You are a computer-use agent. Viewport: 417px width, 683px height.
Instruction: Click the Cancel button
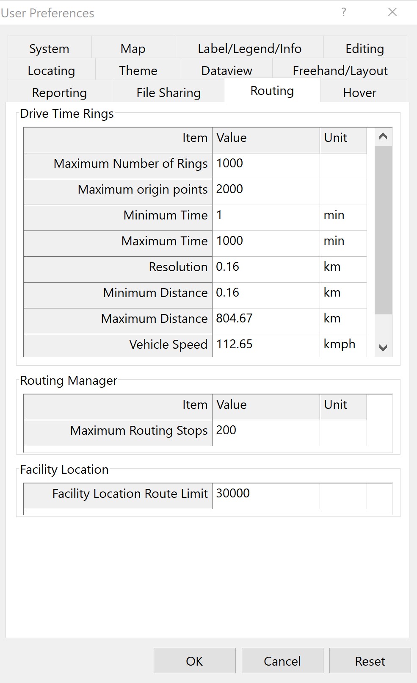282,661
